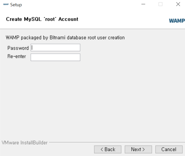Click the WAMP logo in the header
This screenshot has width=185, height=156.
[177, 21]
